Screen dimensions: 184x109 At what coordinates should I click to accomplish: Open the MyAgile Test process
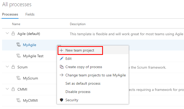[x=33, y=56]
